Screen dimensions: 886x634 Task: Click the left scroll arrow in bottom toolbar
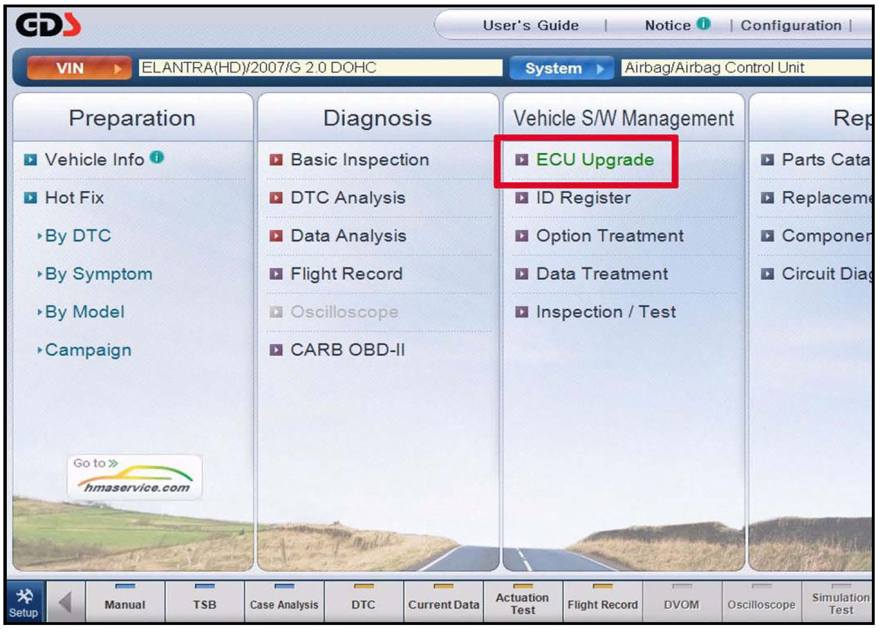tap(65, 603)
